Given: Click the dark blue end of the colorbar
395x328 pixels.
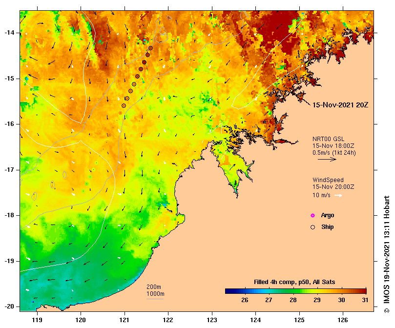Looking at the screenshot, I should coord(229,291).
